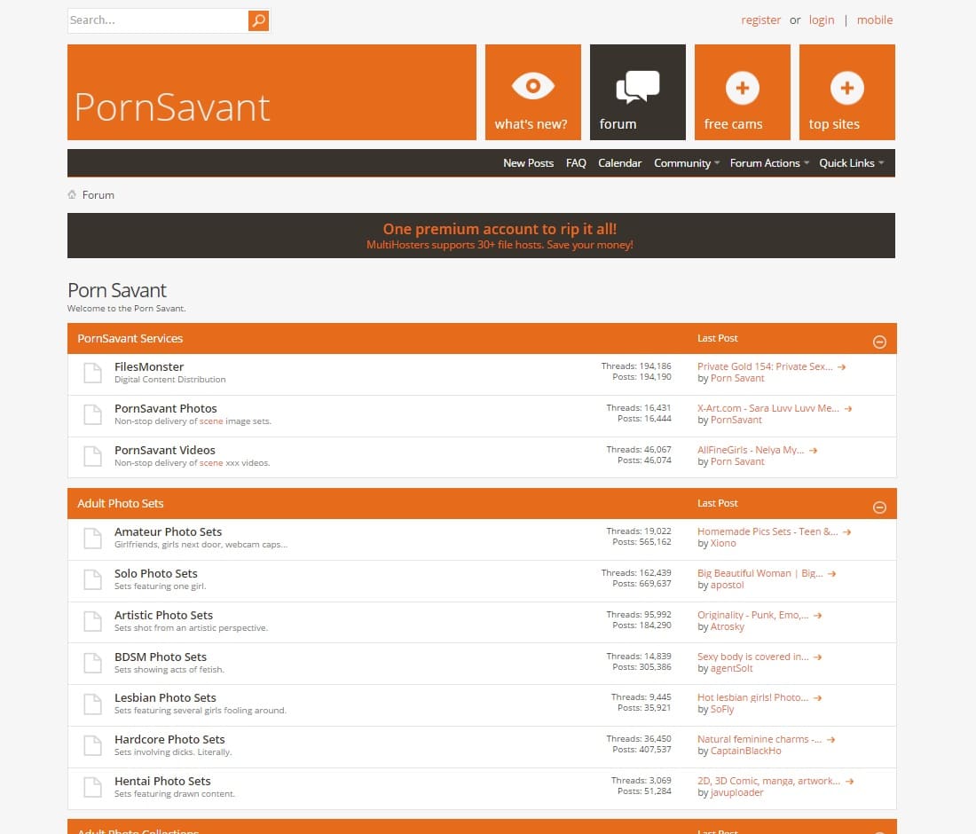This screenshot has width=976, height=834.
Task: Go to last post arrow for Private Gold 154
Action: click(x=841, y=367)
